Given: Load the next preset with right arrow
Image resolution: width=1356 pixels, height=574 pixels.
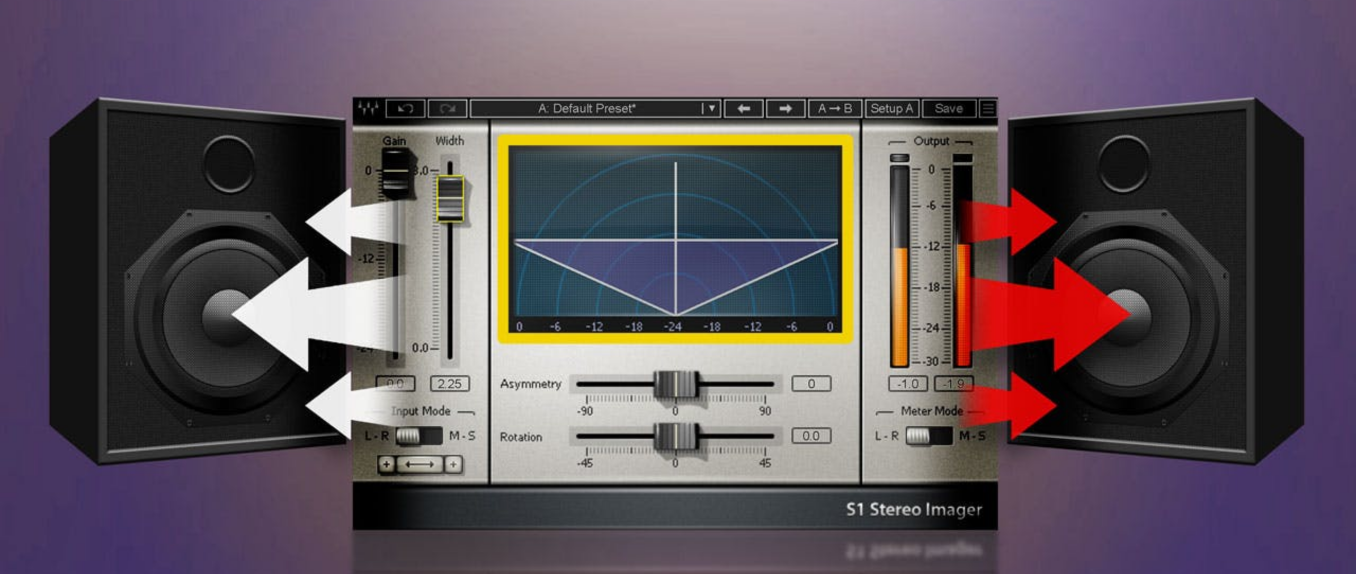Looking at the screenshot, I should [786, 109].
